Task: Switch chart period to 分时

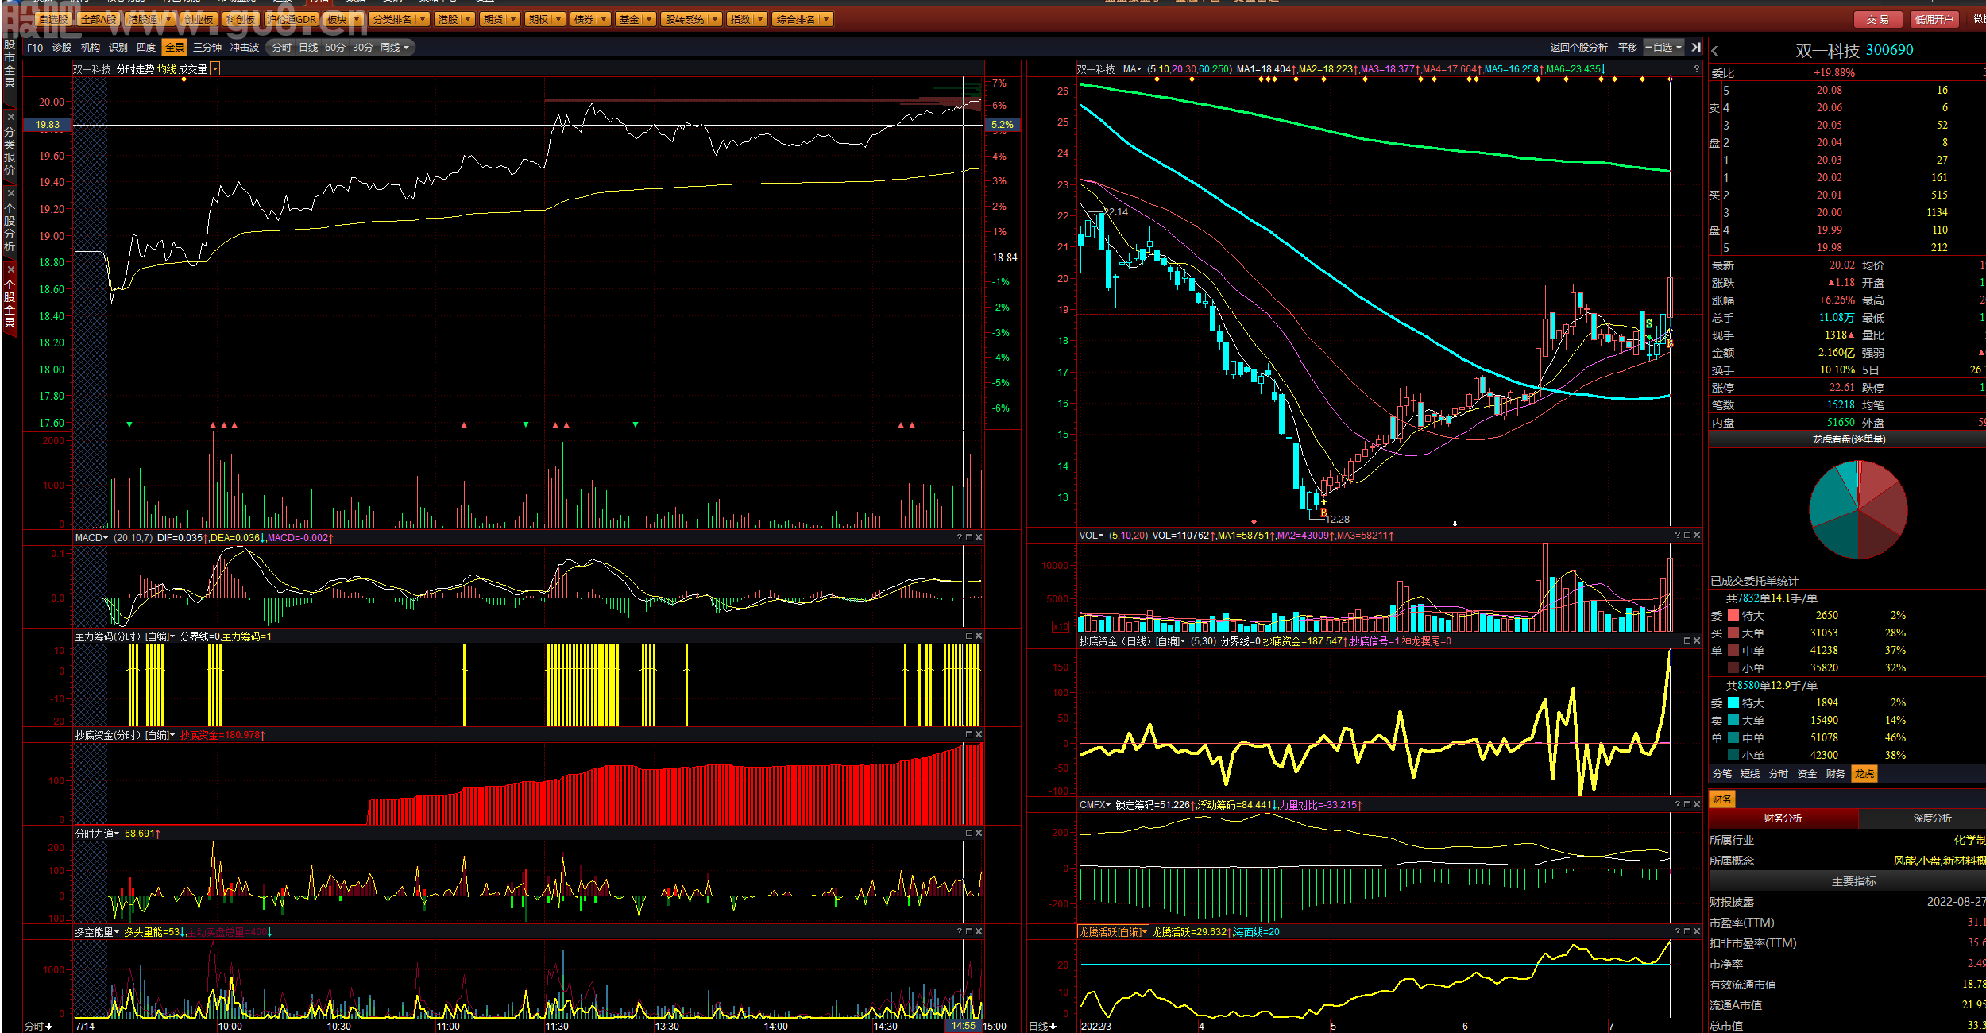Action: 282,48
